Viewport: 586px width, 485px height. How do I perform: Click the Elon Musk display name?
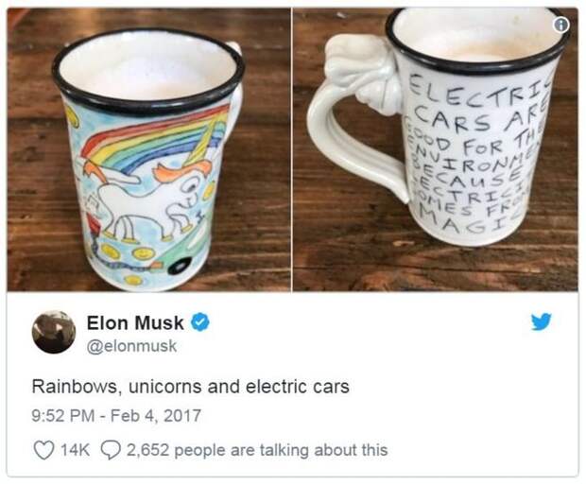coord(135,322)
